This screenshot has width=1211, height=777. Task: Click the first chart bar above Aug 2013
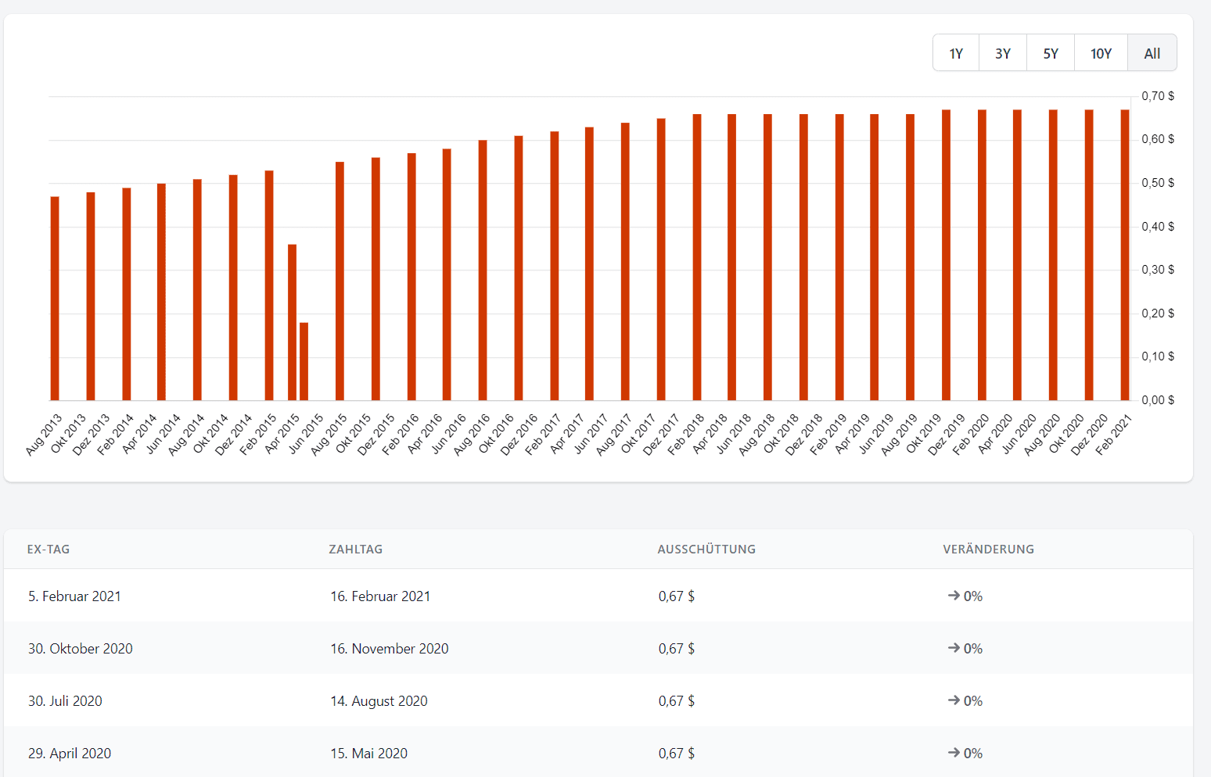(55, 299)
